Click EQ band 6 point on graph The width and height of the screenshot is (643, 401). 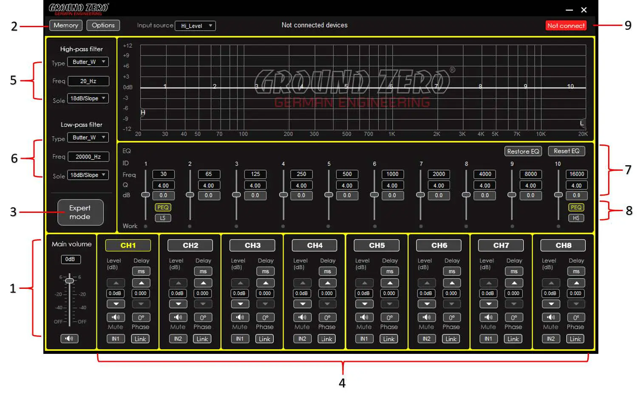(391, 87)
